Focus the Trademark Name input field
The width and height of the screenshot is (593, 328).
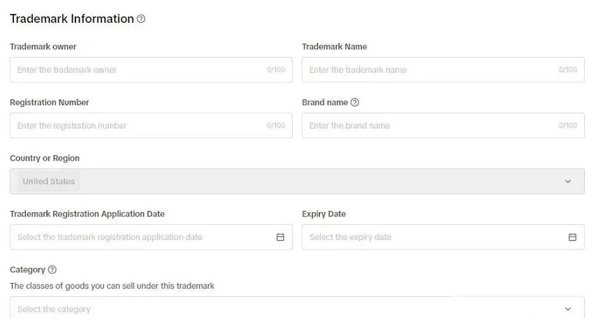443,70
